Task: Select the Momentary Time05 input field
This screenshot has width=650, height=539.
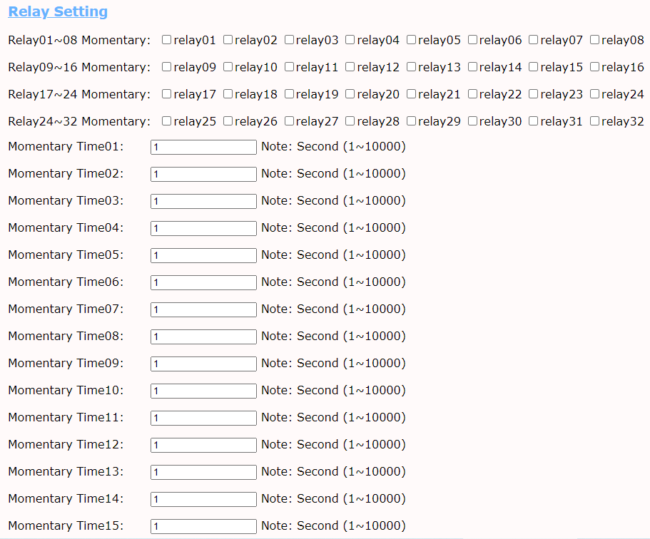Action: (x=203, y=256)
